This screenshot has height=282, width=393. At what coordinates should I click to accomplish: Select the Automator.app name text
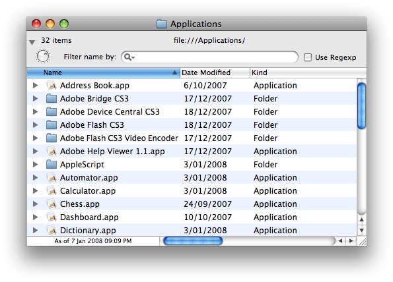coord(89,177)
